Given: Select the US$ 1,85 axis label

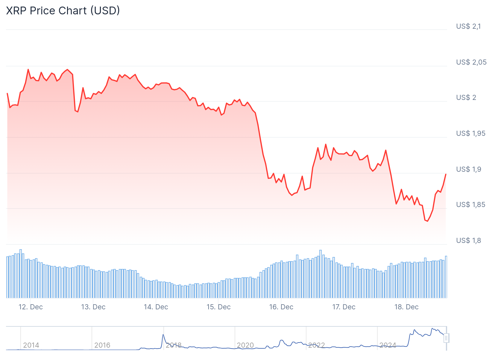Looking at the screenshot, I should point(470,205).
